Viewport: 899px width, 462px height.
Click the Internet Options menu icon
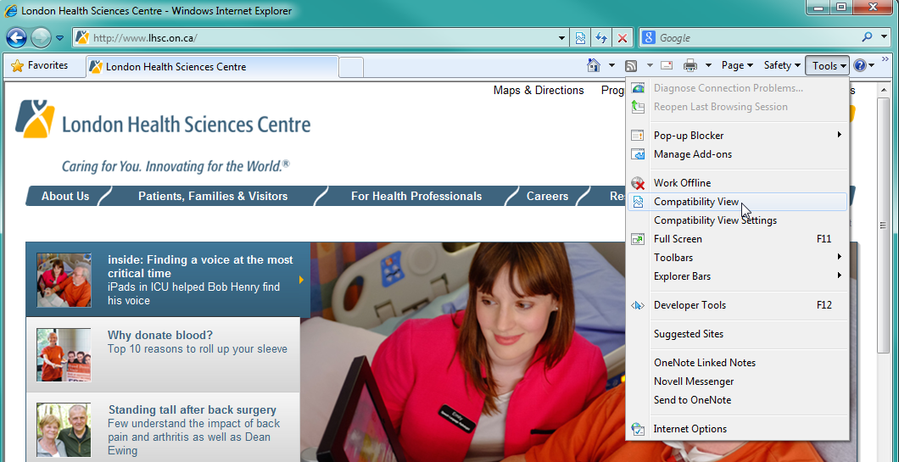(638, 429)
